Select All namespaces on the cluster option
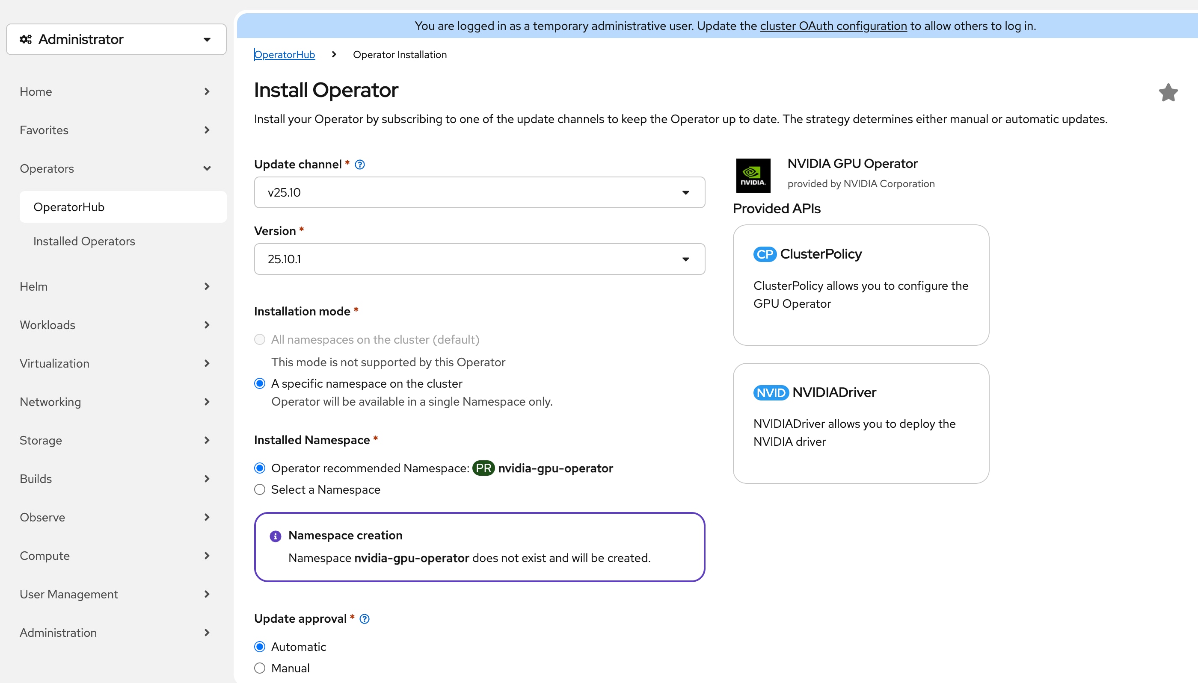 point(260,340)
